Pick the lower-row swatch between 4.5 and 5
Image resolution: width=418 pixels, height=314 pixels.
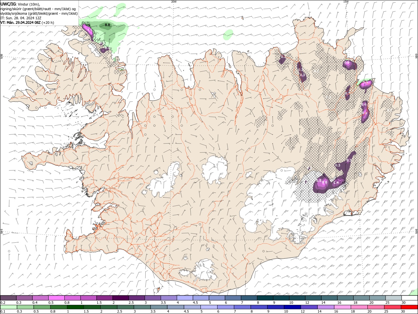192,307
